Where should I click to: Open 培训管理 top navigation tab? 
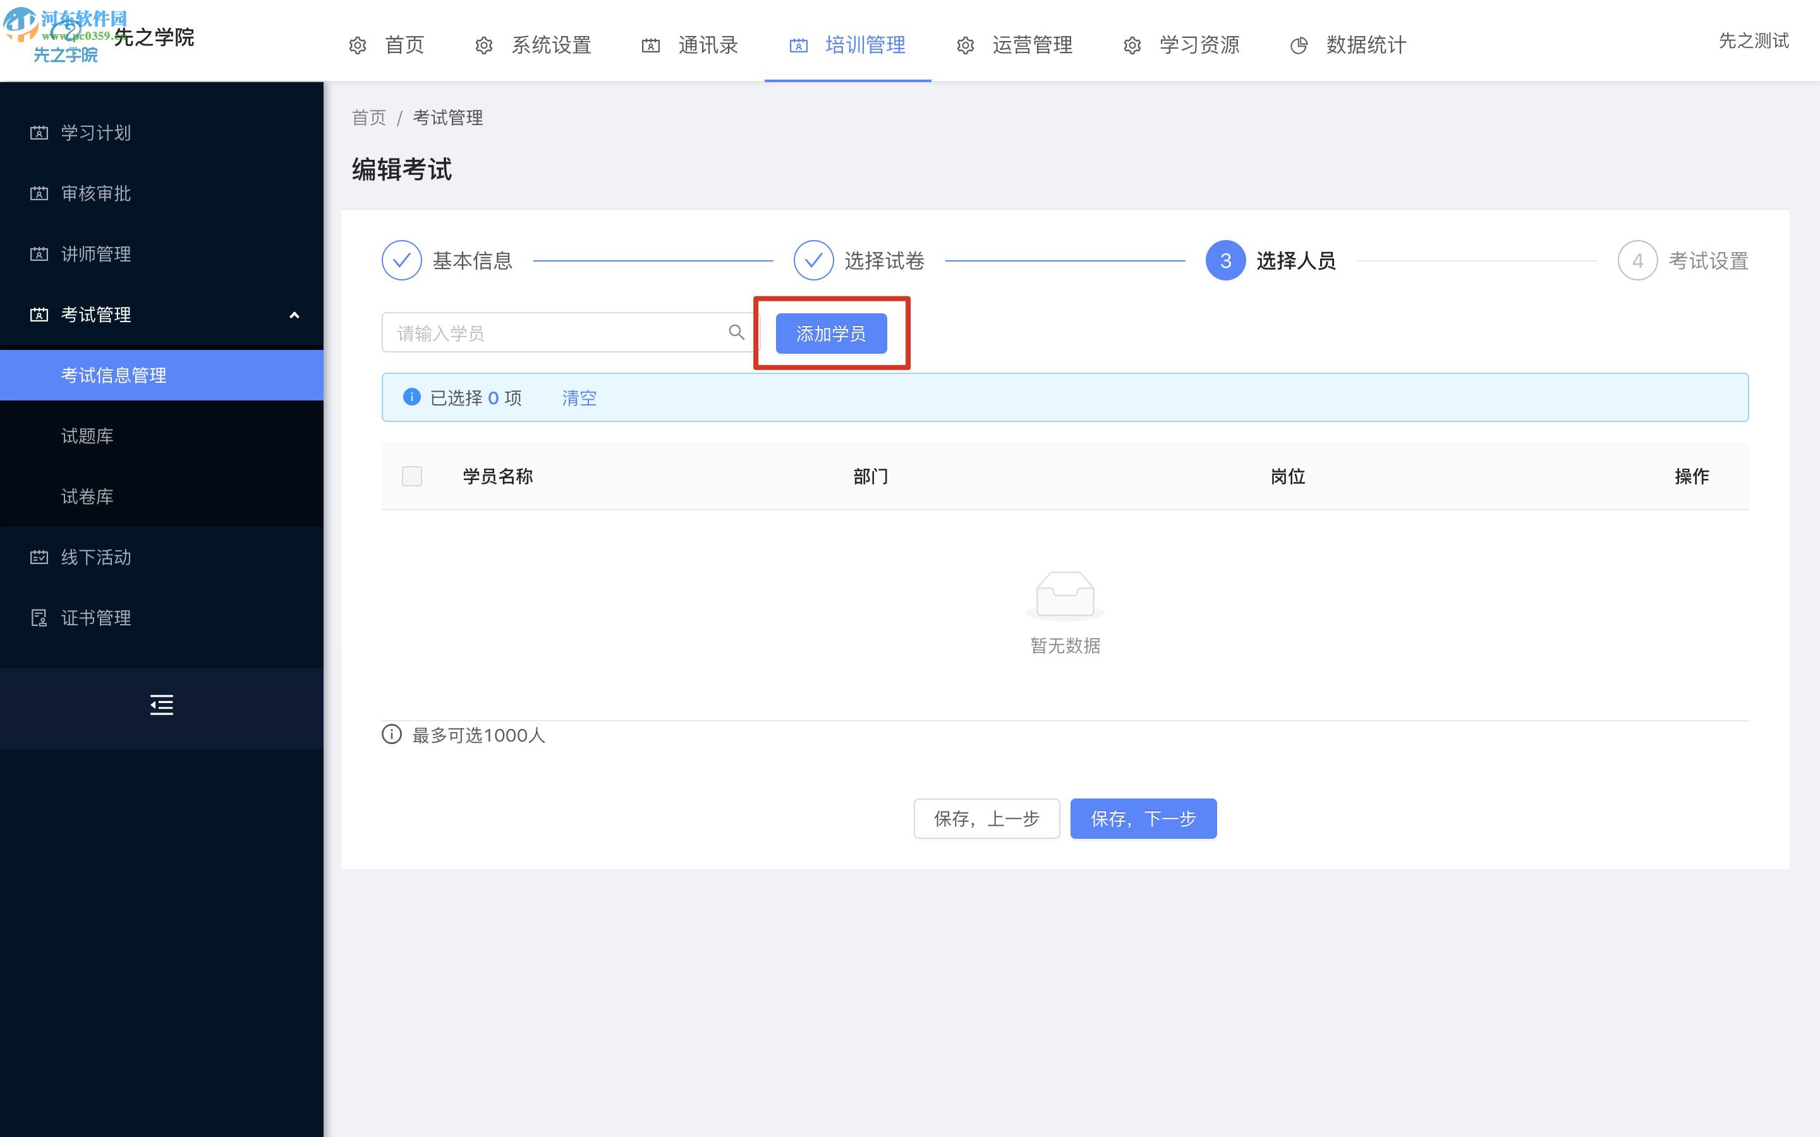coord(851,42)
